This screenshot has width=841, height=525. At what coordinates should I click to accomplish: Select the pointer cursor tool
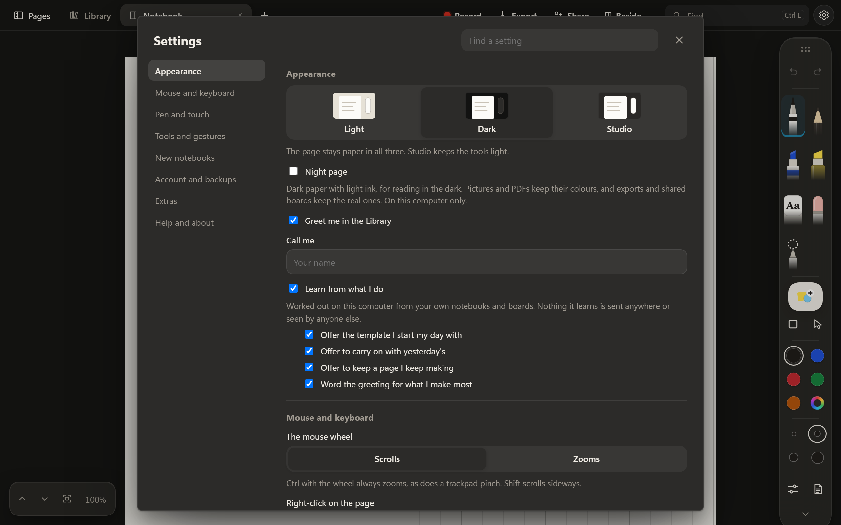818,324
